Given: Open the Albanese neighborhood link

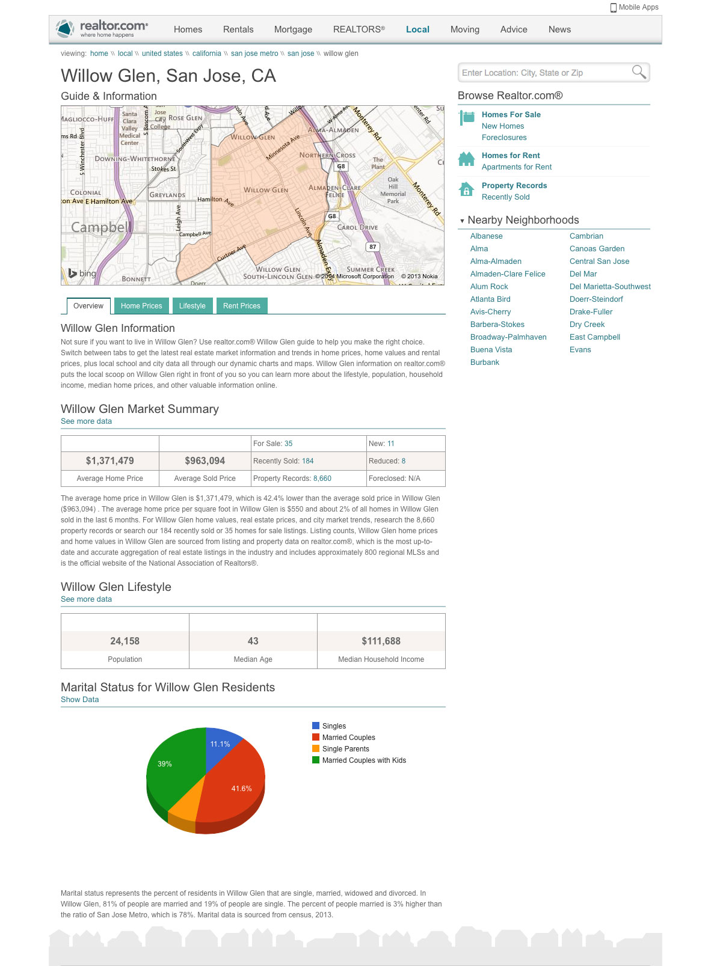Looking at the screenshot, I should click(x=487, y=236).
